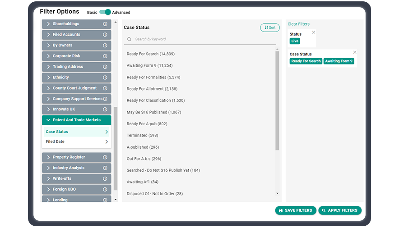Click SAVE FILTERS button
The width and height of the screenshot is (413, 228).
tap(296, 210)
